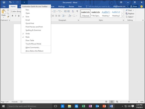Viewport: 145px width, 109px height.
Task: Expand the Paste options dropdown arrow
Action: [x=3, y=18]
